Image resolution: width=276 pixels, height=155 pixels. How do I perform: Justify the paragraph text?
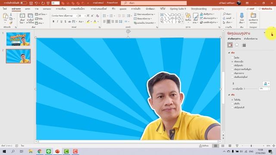pyautogui.click(x=116, y=22)
